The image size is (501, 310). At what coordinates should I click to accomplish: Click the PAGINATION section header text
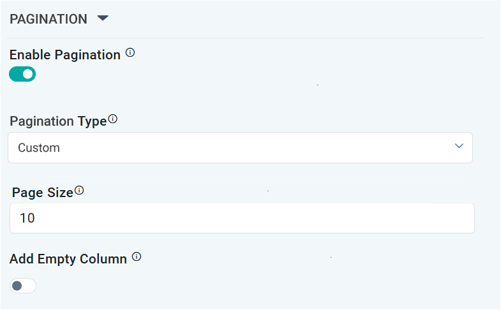pyautogui.click(x=49, y=19)
